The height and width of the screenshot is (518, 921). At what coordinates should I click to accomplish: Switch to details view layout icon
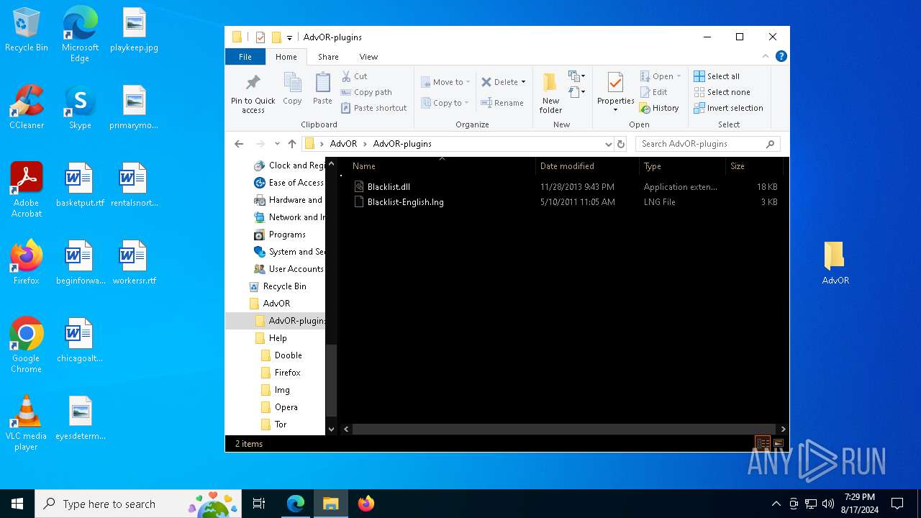[x=763, y=444]
